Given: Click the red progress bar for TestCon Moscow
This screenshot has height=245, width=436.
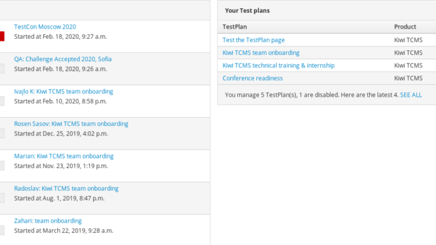Looking at the screenshot, I should 2,36.
